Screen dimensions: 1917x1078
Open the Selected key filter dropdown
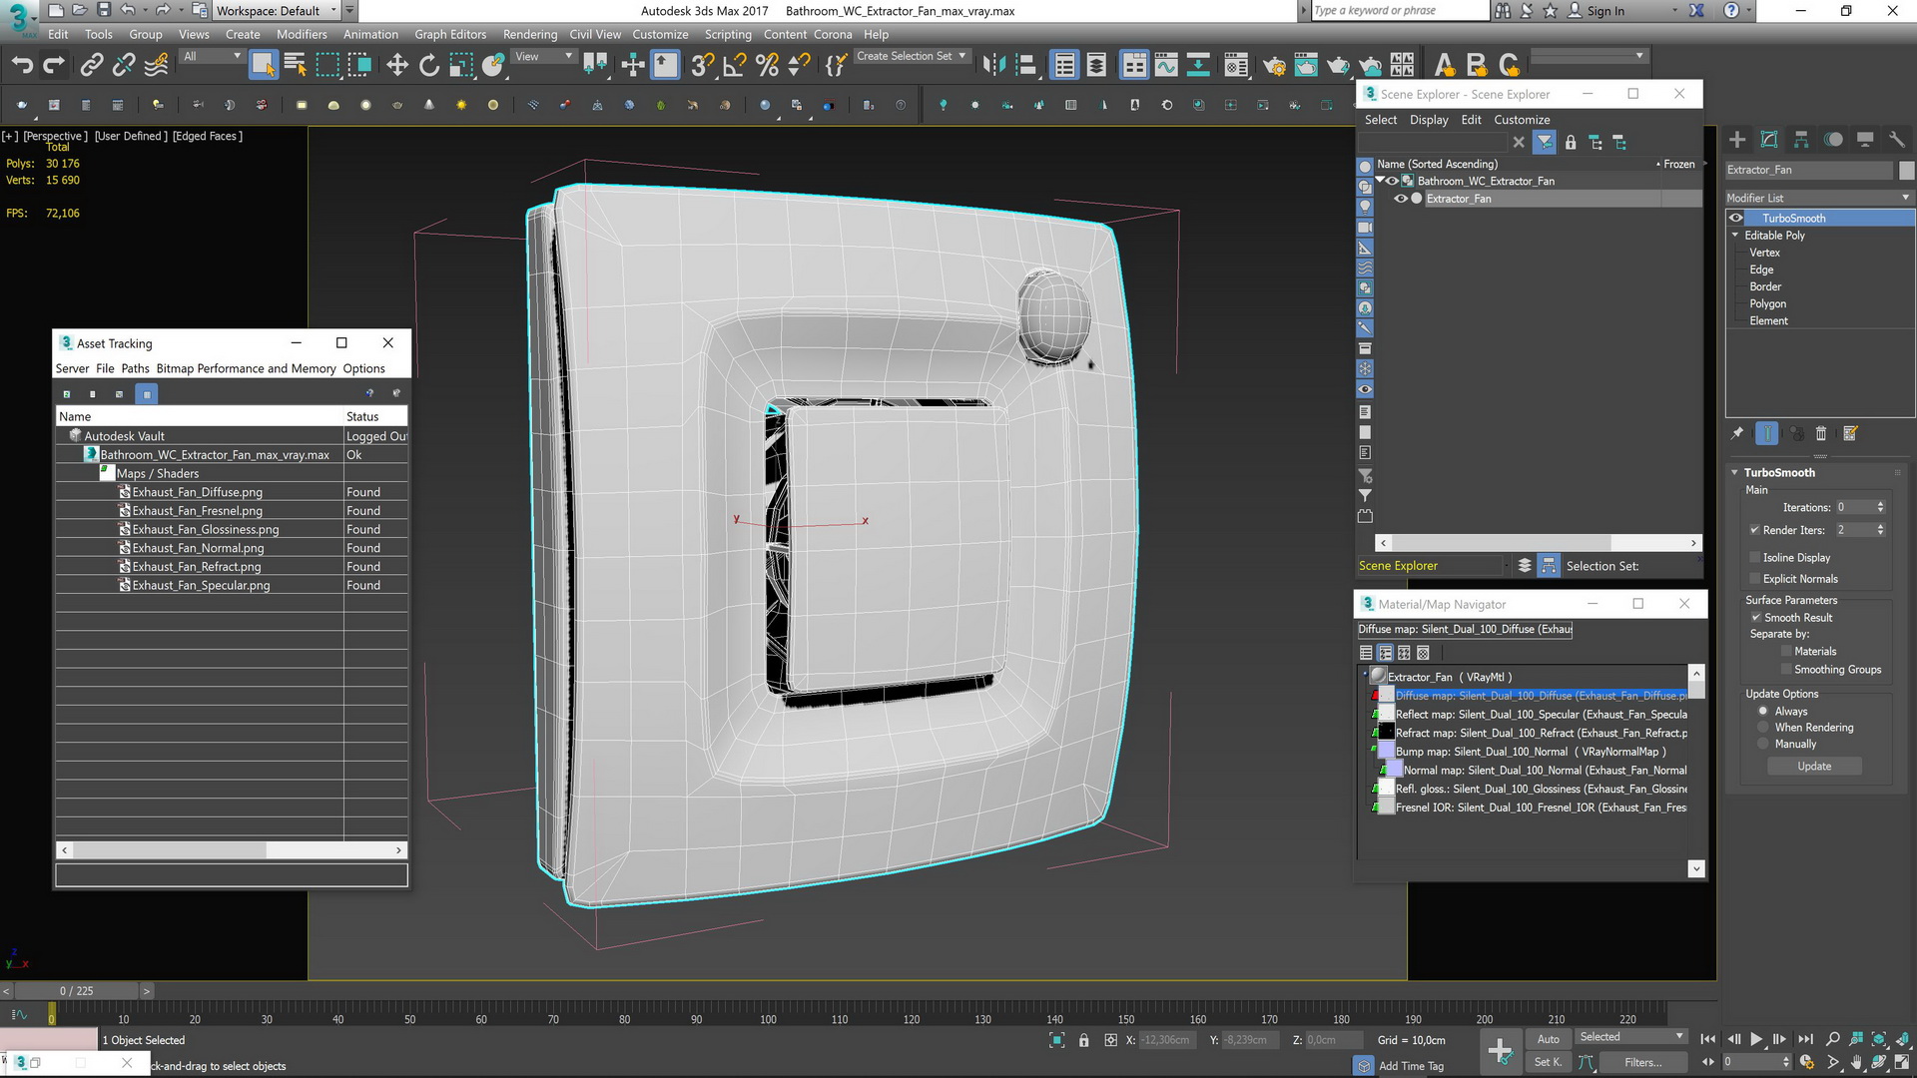tap(1630, 1037)
